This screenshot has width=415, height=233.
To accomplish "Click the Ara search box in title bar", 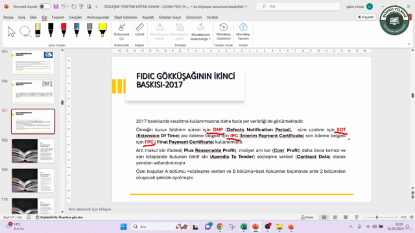I will coord(298,6).
